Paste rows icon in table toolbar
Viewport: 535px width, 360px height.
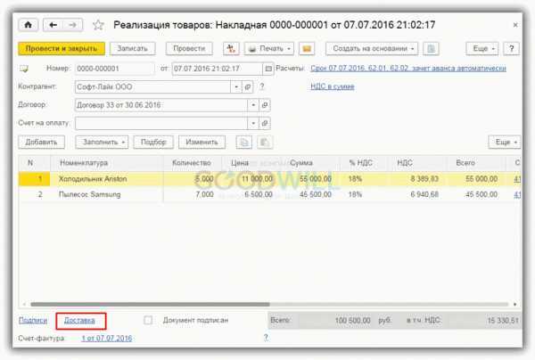coord(265,143)
